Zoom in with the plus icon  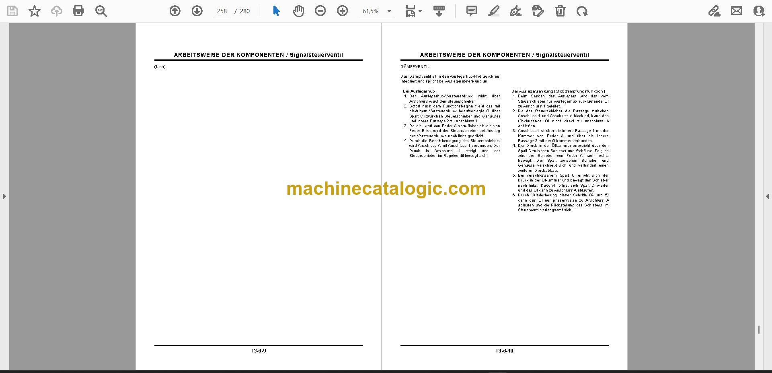343,11
